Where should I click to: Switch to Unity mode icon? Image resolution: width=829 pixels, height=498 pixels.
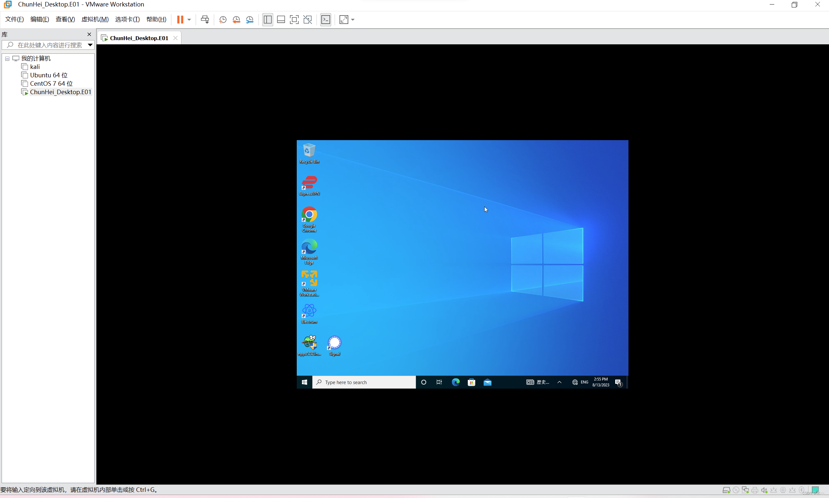click(x=308, y=19)
